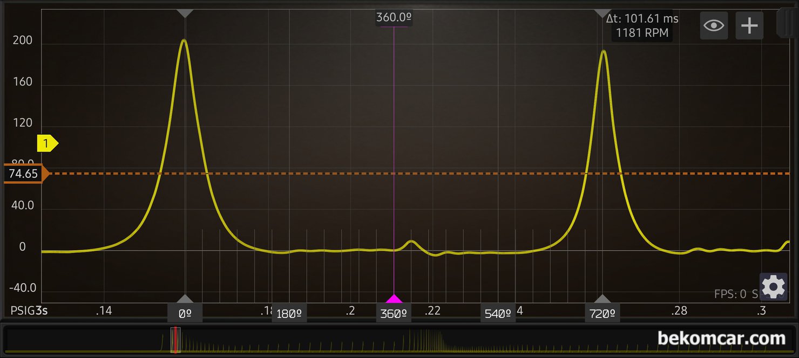Click the red position marker in overview strip

[x=175, y=340]
